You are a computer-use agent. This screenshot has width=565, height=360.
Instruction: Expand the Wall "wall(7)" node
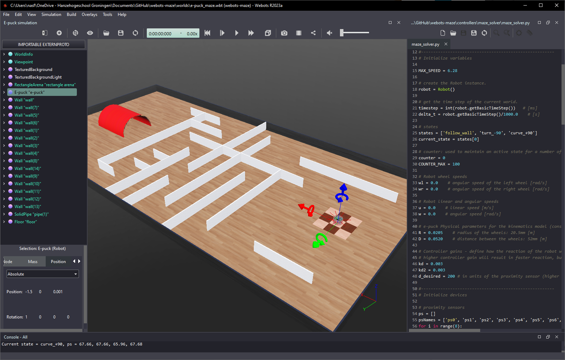[4, 108]
